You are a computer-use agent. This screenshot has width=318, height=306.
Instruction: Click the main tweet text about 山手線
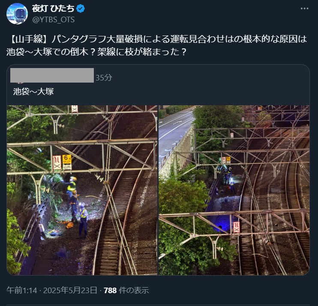tap(156, 45)
